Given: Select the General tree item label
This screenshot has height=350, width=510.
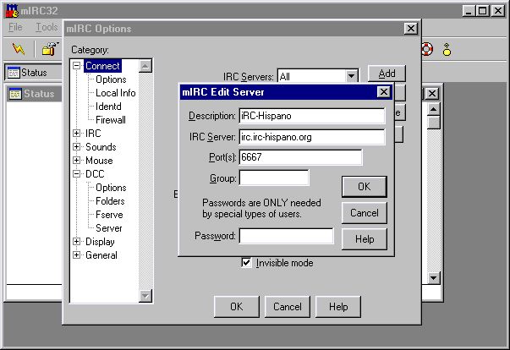Looking at the screenshot, I should click(101, 255).
